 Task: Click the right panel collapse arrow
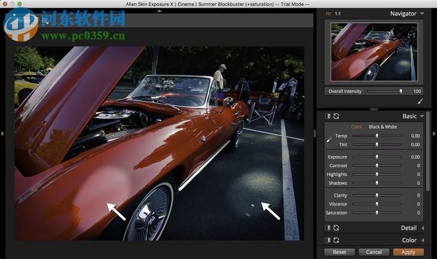pos(434,133)
